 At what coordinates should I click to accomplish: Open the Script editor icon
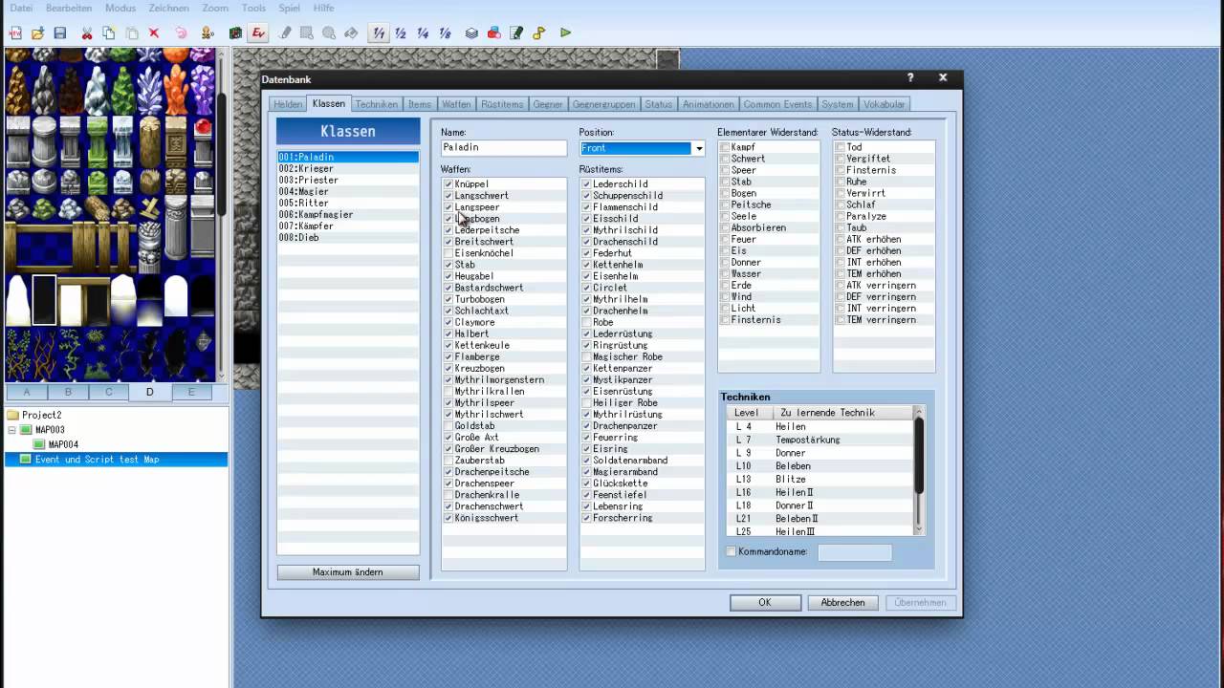click(516, 32)
